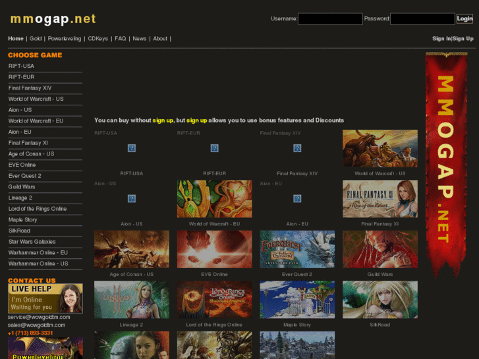The image size is (479, 359).
Task: Open the EVE Online game thumbnail
Action: [214, 249]
